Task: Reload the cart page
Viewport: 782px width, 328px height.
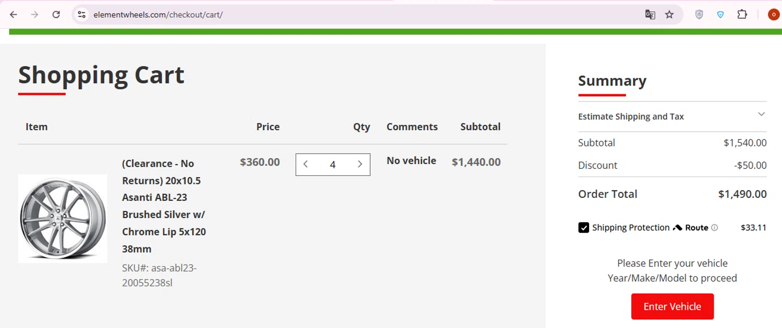Action: coord(56,15)
